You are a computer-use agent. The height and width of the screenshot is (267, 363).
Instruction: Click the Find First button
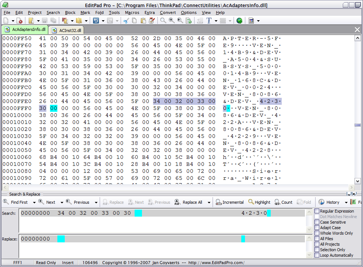(x=16, y=202)
